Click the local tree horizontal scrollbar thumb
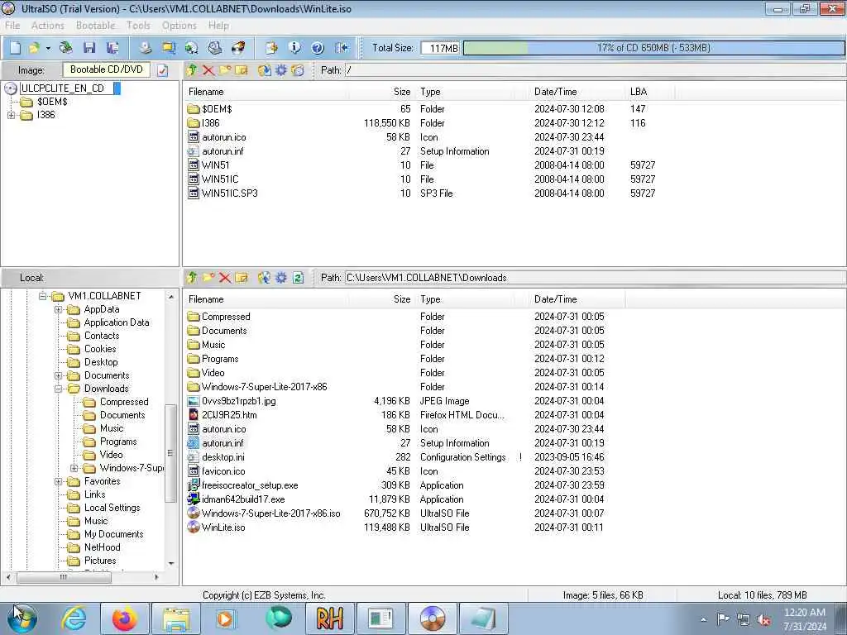 (x=64, y=577)
